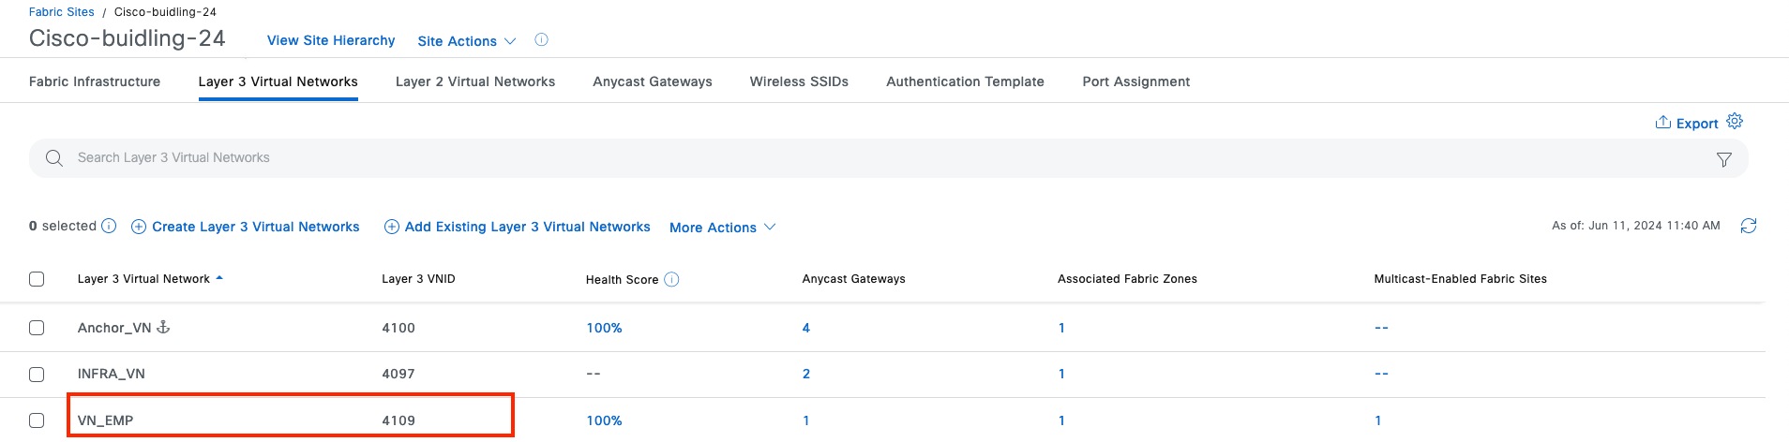Expand the Site Actions dropdown
This screenshot has height=442, width=1789.
pyautogui.click(x=466, y=41)
